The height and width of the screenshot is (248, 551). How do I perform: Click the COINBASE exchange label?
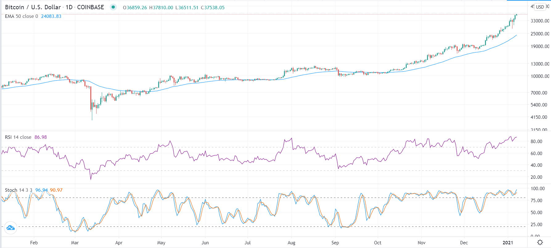tap(90, 7)
